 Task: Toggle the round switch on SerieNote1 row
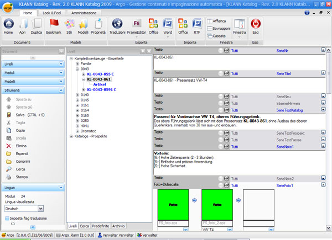click(x=226, y=147)
